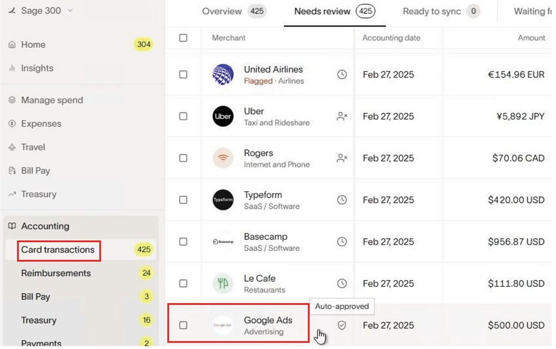Image resolution: width=556 pixels, height=349 pixels.
Task: Click the clock status icon for Typeform
Action: [x=342, y=200]
